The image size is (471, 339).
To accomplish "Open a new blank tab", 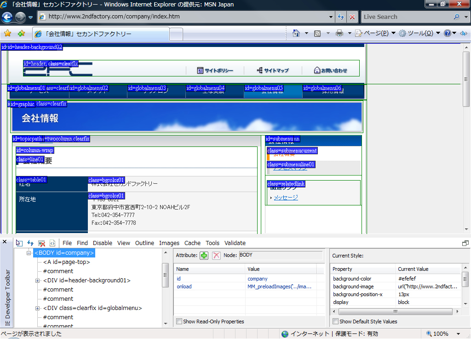I will pyautogui.click(x=176, y=34).
